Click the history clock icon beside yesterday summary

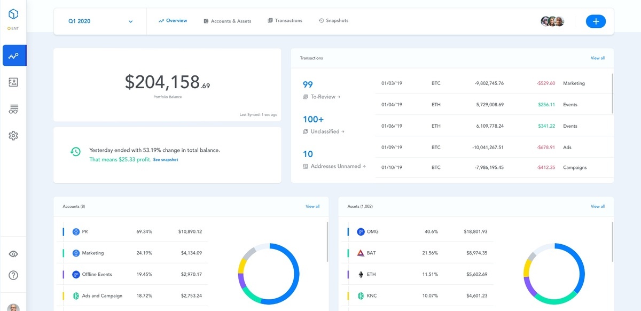coord(76,152)
